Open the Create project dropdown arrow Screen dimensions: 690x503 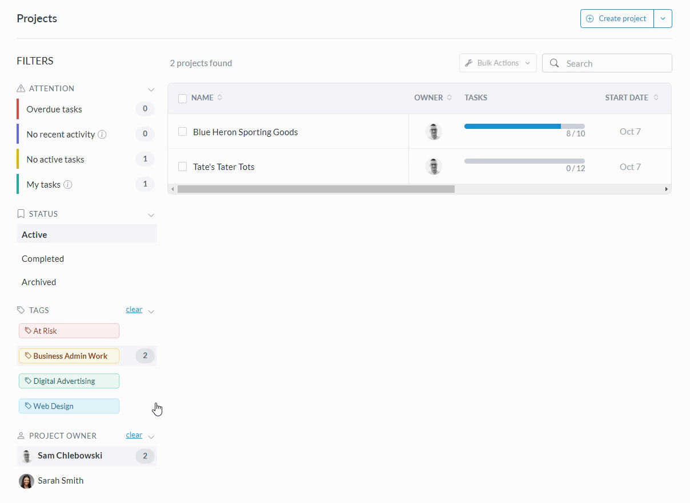coord(663,18)
